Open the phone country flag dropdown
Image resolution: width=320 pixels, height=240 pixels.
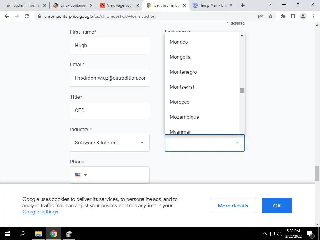click(x=81, y=175)
